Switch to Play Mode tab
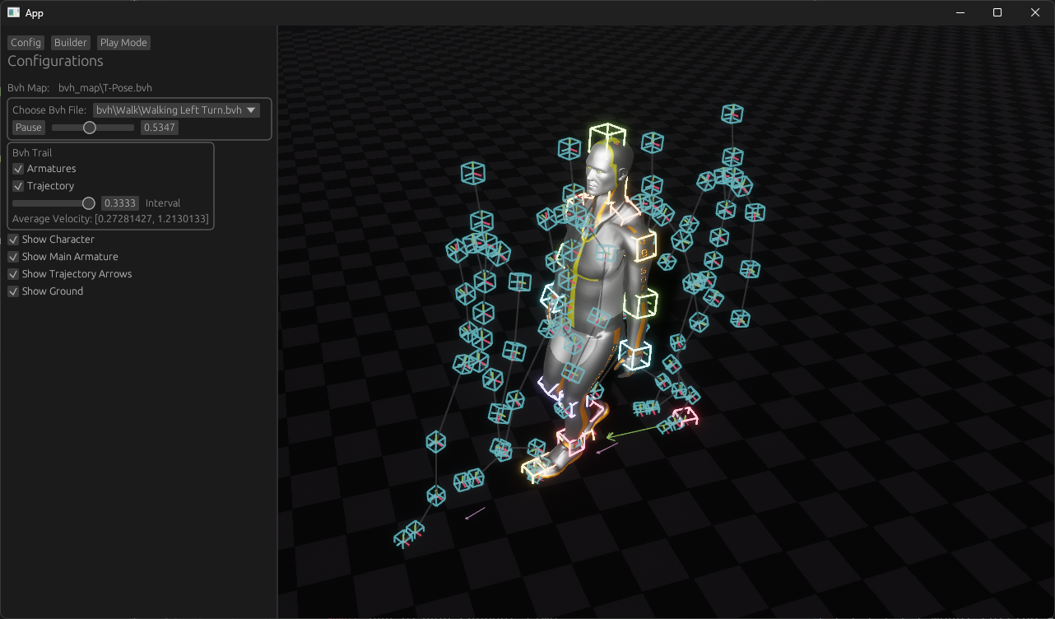 pyautogui.click(x=123, y=43)
